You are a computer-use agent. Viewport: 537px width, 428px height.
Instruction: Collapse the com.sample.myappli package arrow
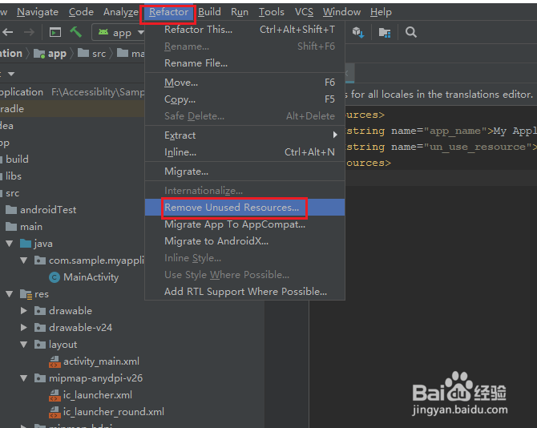tap(23, 260)
